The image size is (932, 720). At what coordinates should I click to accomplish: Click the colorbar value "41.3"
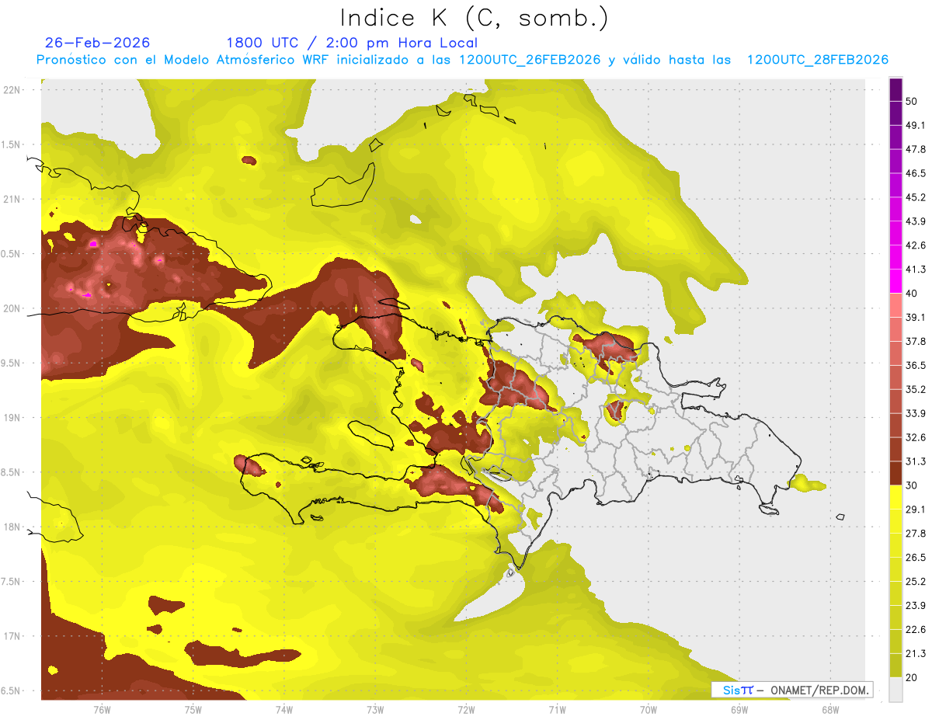pyautogui.click(x=916, y=270)
